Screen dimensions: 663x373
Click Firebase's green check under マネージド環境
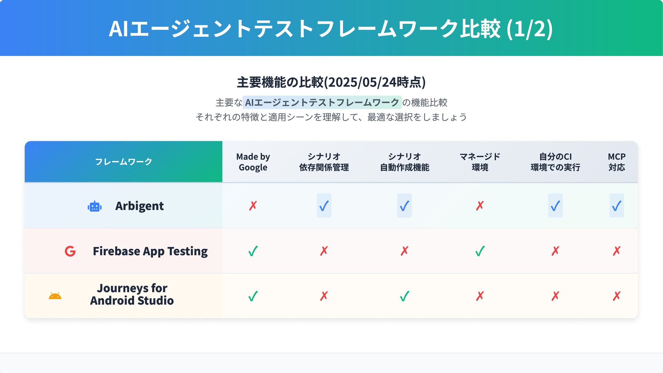coord(480,251)
